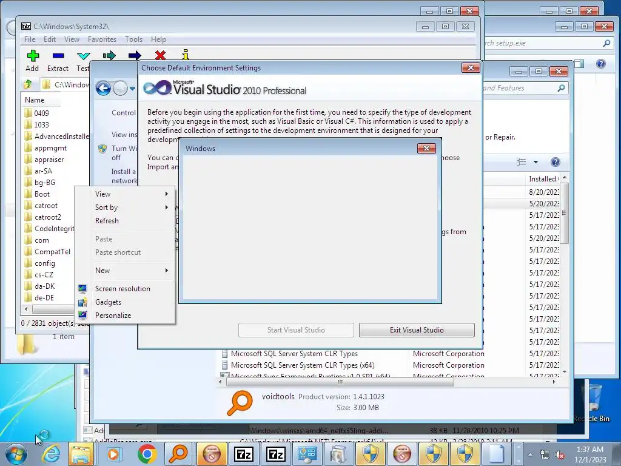The width and height of the screenshot is (621, 466).
Task: Open 7-Zip File menu
Action: coord(30,39)
